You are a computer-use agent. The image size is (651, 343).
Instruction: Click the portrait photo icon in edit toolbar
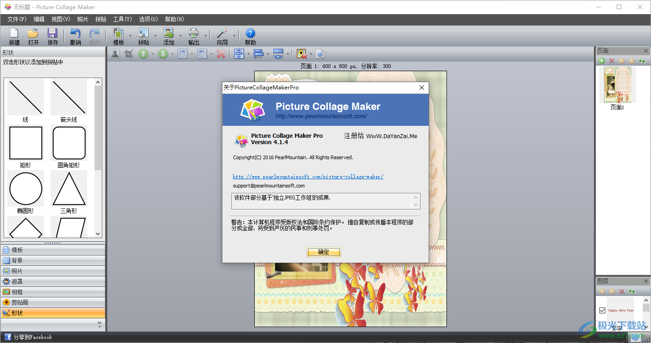pos(115,54)
